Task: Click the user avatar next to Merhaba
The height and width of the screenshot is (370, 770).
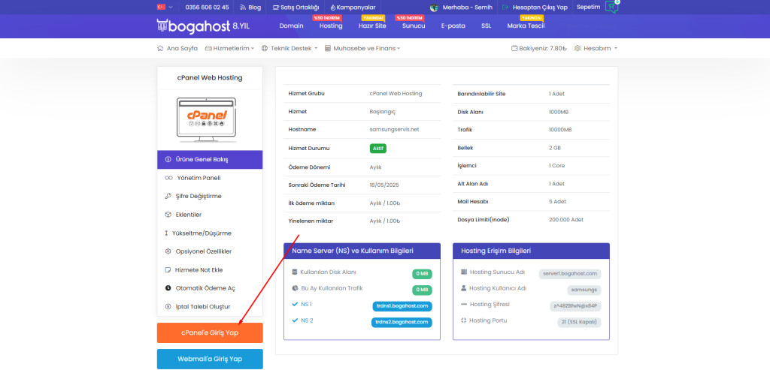Action: pos(434,8)
